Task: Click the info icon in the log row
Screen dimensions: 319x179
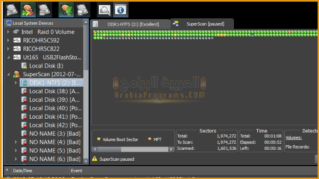Action: point(8,177)
